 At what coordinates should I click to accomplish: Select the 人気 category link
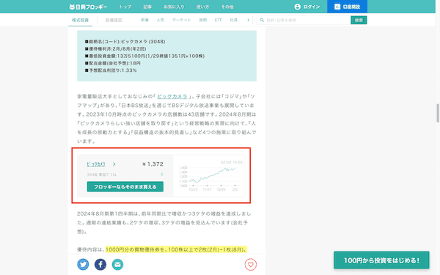click(160, 20)
